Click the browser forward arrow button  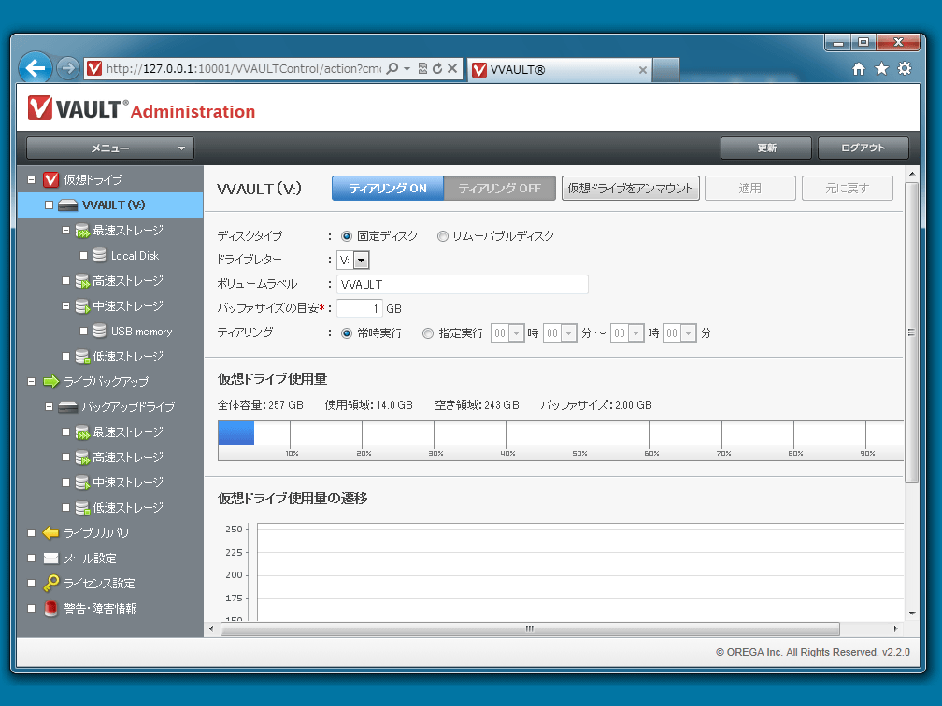[68, 68]
